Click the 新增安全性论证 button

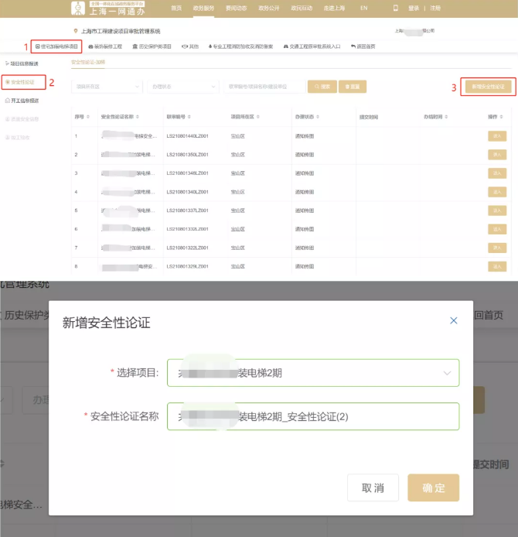tap(487, 87)
